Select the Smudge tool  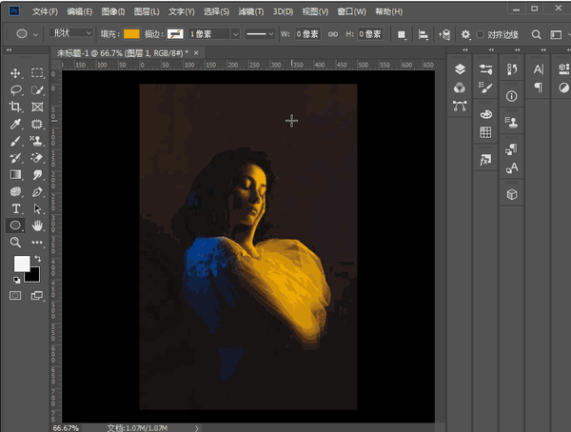coord(37,175)
